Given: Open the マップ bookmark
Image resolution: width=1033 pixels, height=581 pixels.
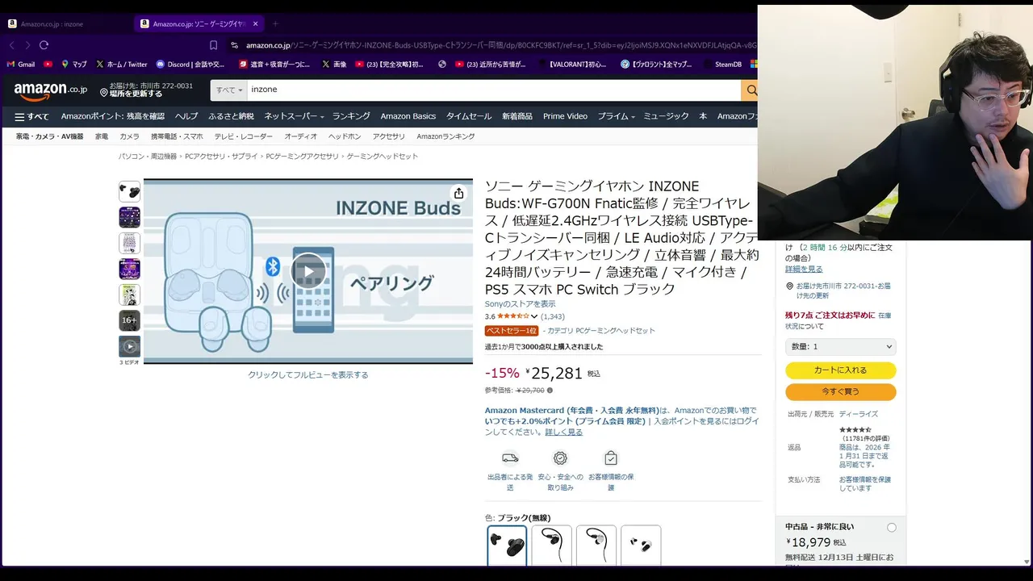Looking at the screenshot, I should click(x=73, y=64).
